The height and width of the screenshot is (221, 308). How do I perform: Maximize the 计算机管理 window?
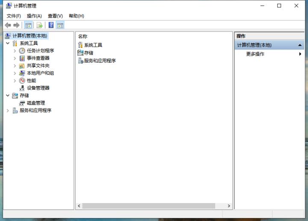(x=279, y=6)
